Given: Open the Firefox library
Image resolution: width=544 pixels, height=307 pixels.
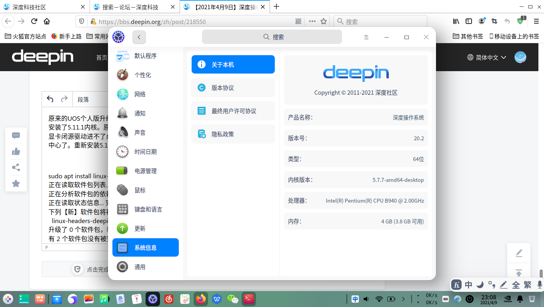Looking at the screenshot, I should point(456,22).
